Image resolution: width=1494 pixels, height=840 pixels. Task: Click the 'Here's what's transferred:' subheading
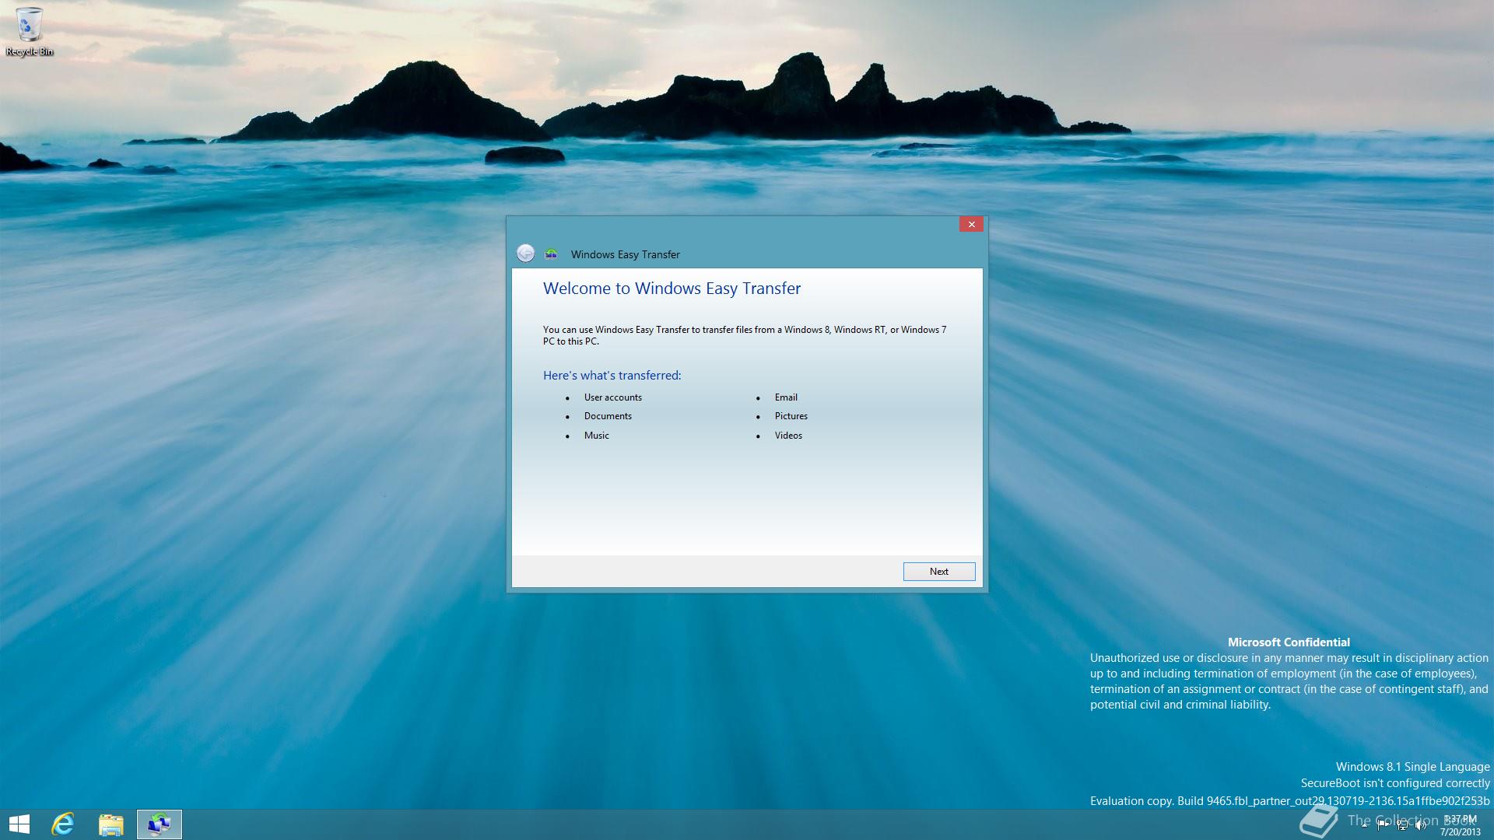point(612,376)
